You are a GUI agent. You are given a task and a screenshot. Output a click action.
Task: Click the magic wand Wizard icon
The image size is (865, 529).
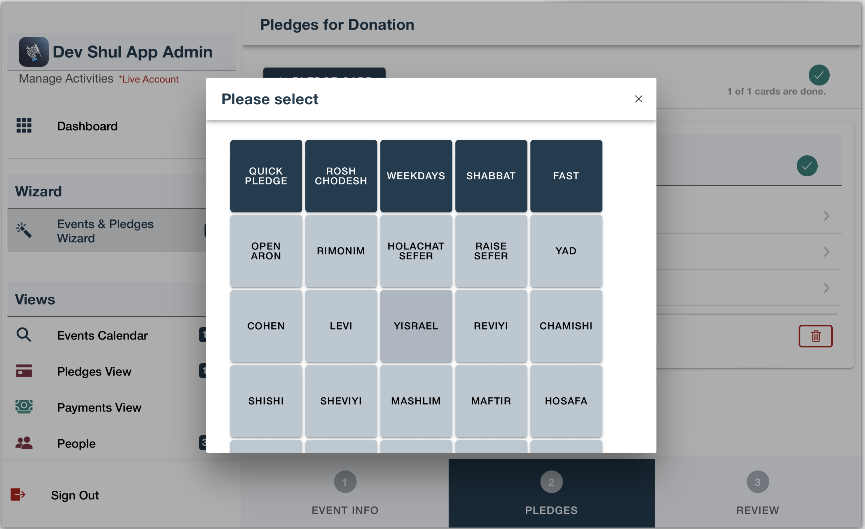tap(24, 230)
